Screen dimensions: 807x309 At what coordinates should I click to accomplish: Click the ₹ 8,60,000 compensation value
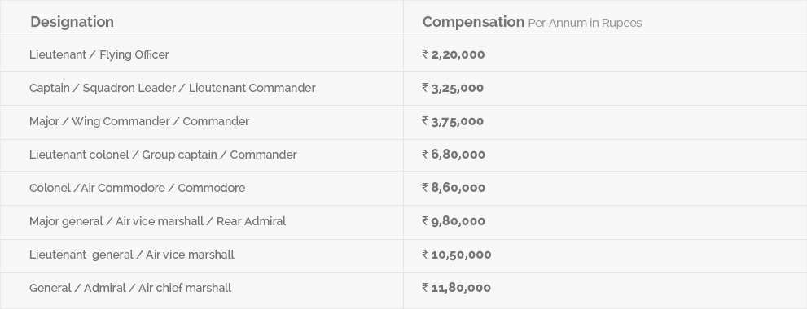coord(454,188)
